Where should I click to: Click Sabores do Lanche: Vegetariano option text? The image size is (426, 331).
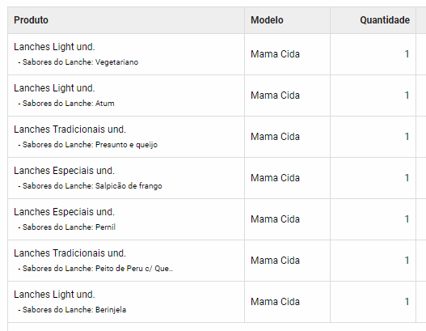click(x=78, y=62)
